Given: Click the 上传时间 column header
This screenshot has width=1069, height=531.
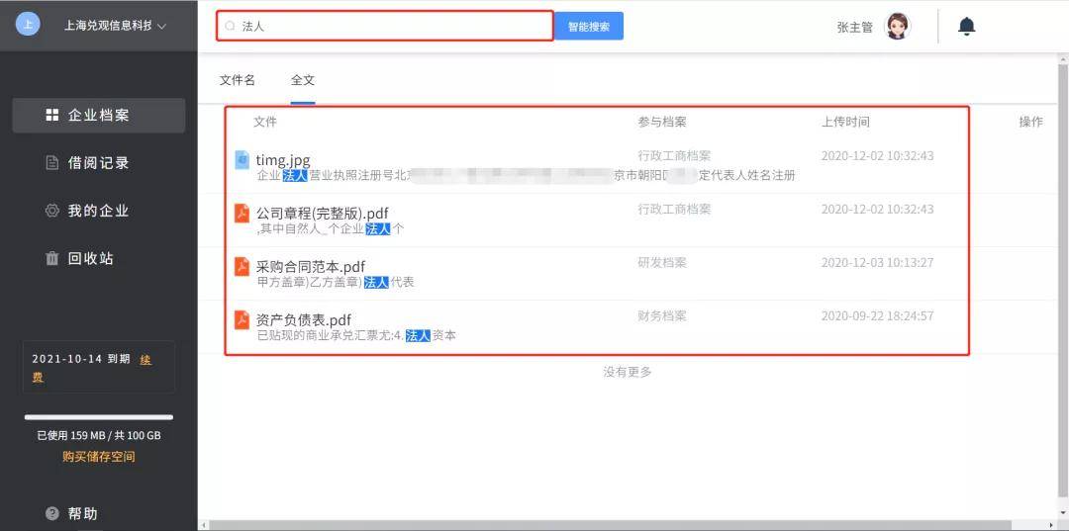Looking at the screenshot, I should pyautogui.click(x=845, y=122).
